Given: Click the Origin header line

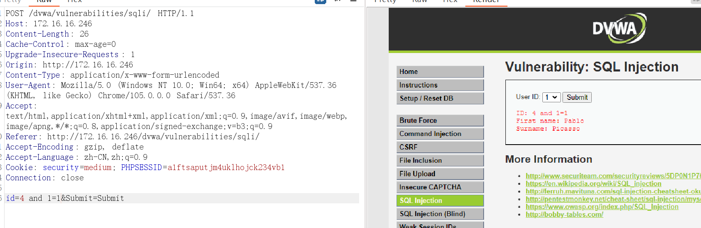Looking at the screenshot, I should point(69,64).
